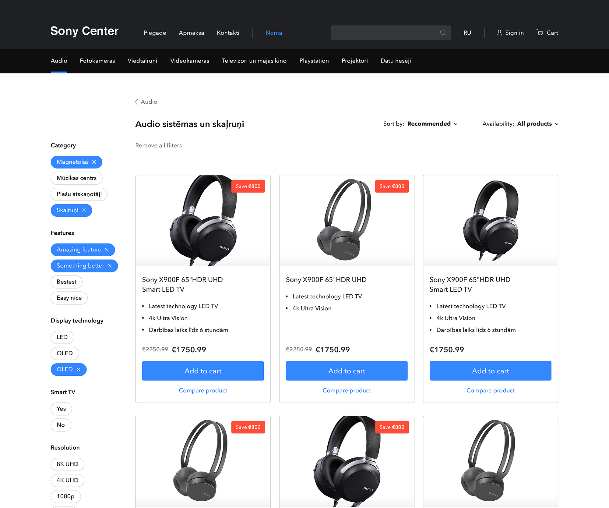The image size is (609, 508).
Task: Enable the Mūzikas centrs category filter
Action: tap(76, 178)
